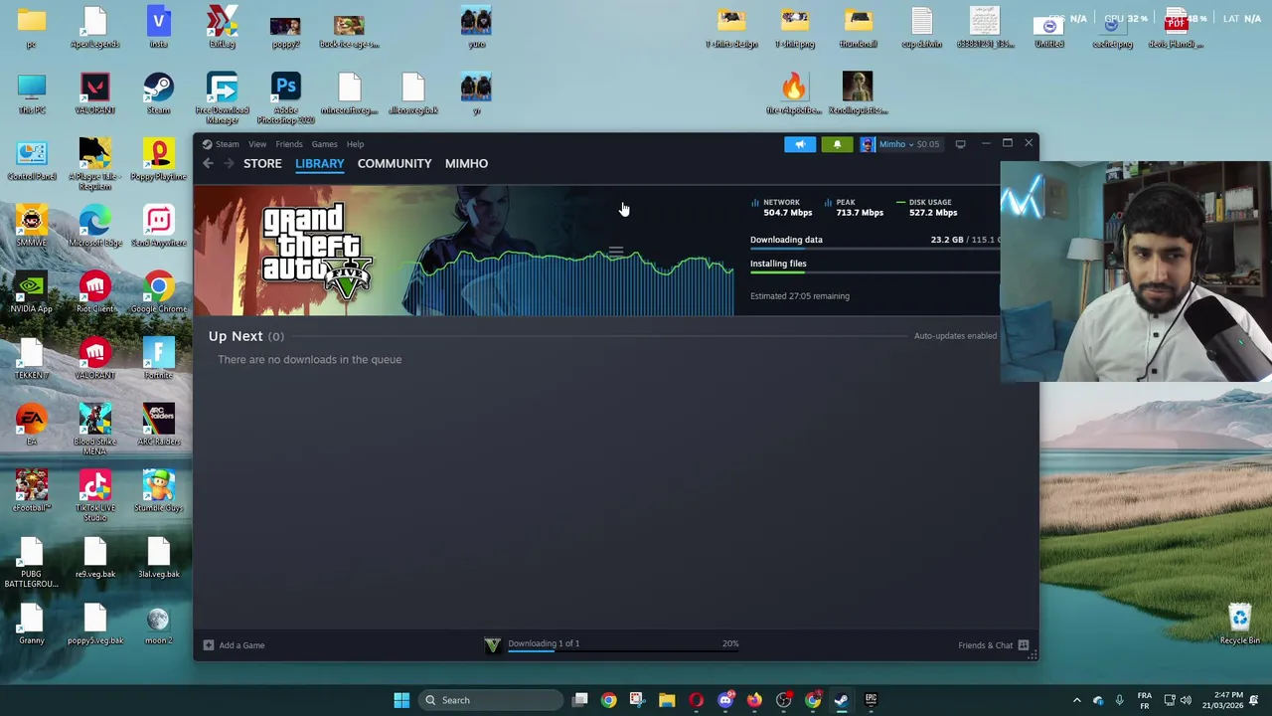
Task: Open Control Panel desktop icon
Action: click(31, 159)
